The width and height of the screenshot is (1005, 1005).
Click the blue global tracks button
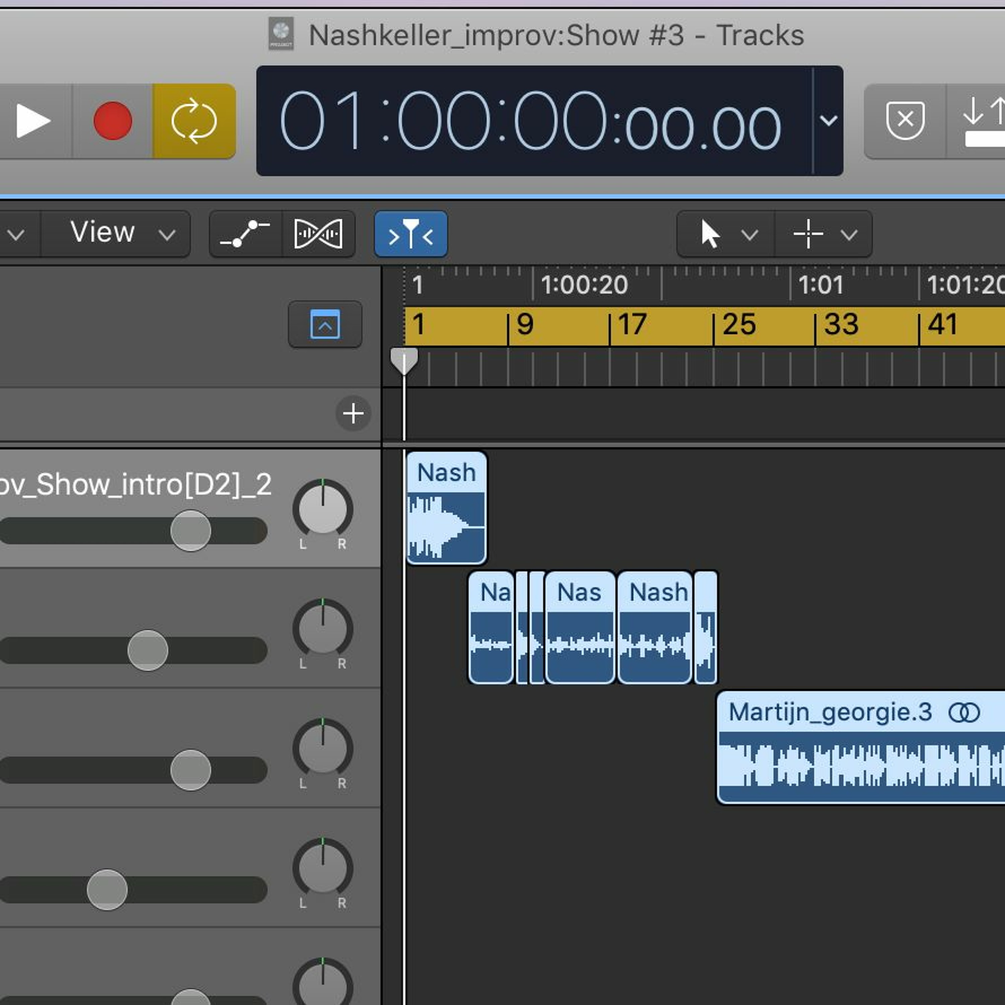point(325,324)
